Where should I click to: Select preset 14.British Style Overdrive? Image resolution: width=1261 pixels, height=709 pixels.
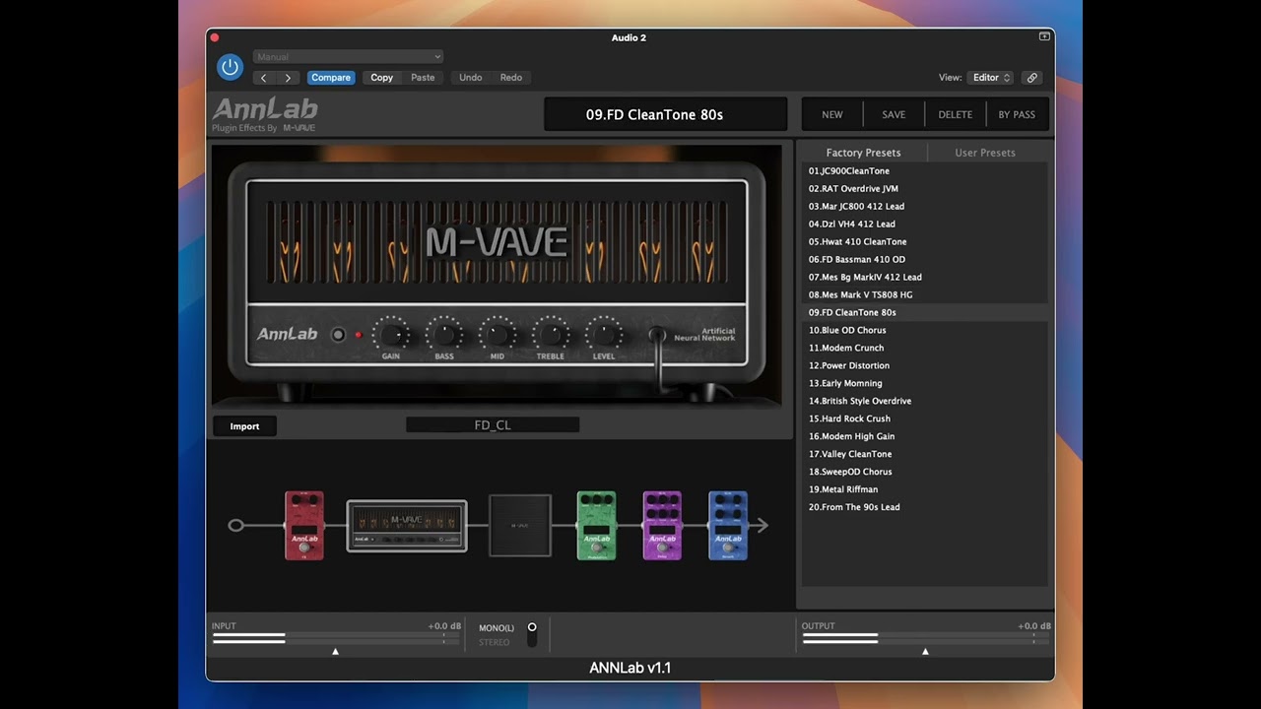click(924, 402)
